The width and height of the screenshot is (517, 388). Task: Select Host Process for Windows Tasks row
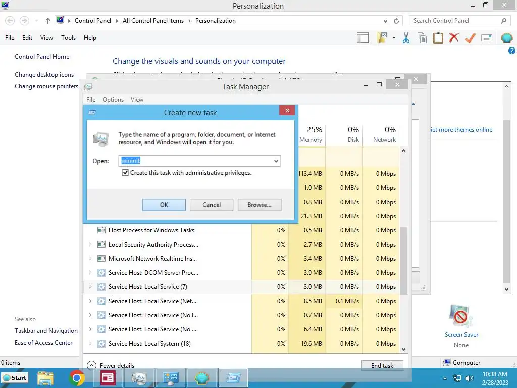(x=242, y=230)
